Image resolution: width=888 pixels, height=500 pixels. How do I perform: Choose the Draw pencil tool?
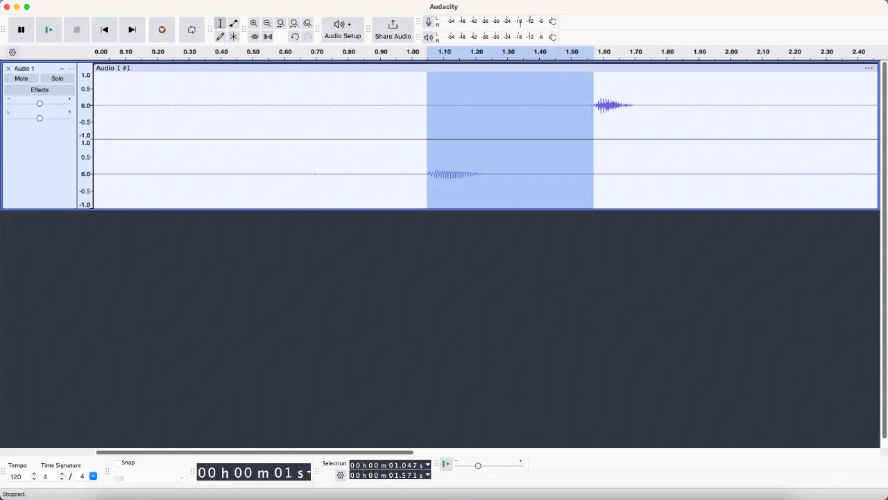pos(220,37)
